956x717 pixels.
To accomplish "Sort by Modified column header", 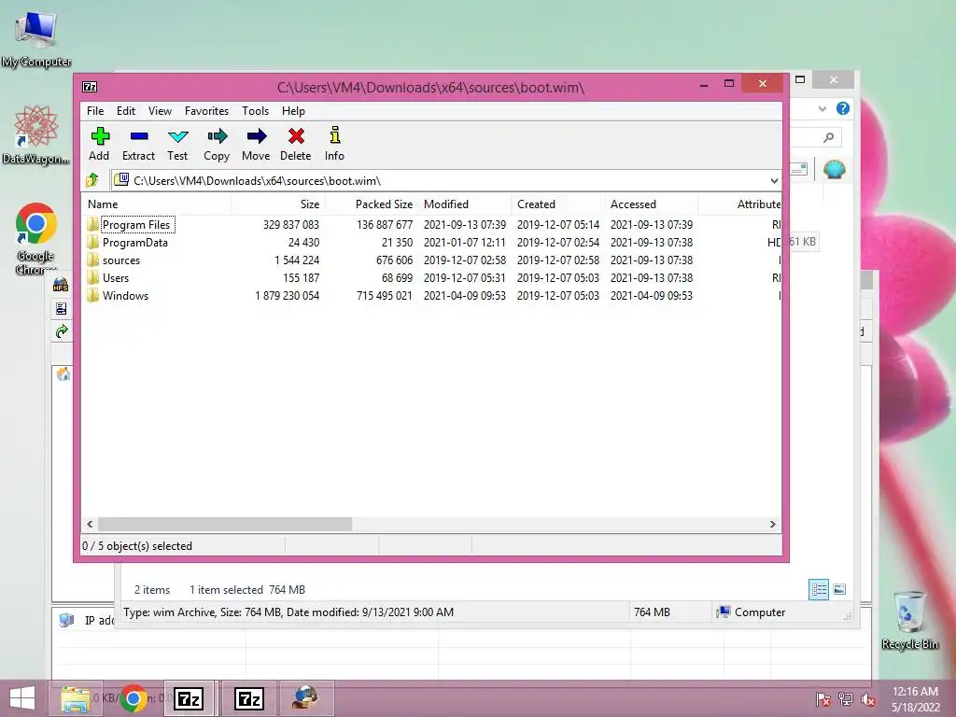I will tap(465, 204).
